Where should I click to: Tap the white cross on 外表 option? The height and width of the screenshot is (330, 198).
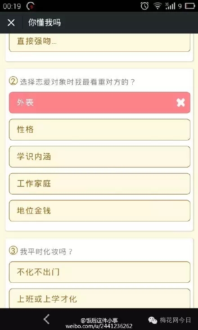point(180,103)
